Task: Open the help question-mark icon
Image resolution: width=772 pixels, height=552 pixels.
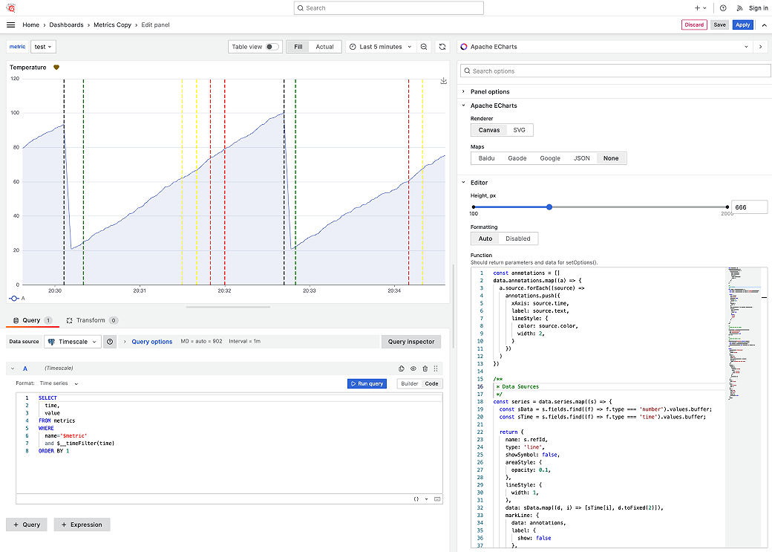Action: pos(723,8)
